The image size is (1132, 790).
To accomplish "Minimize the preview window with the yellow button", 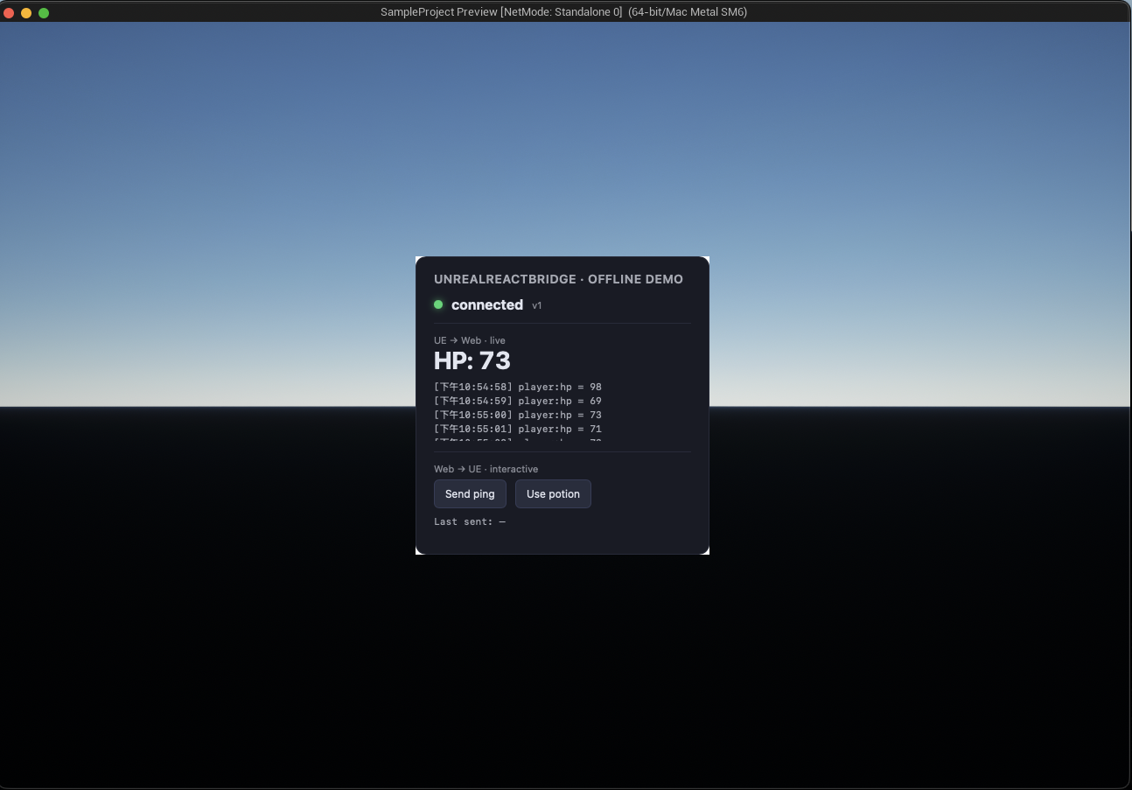I will click(x=26, y=12).
